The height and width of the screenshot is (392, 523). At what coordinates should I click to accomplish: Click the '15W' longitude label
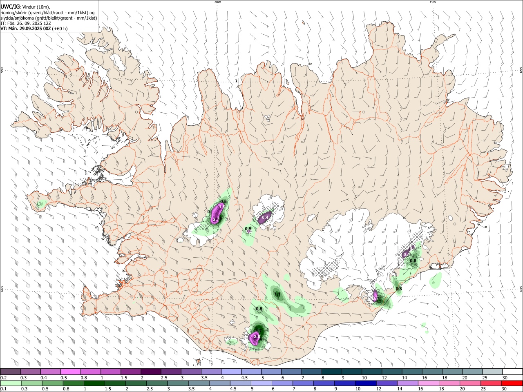433,2
